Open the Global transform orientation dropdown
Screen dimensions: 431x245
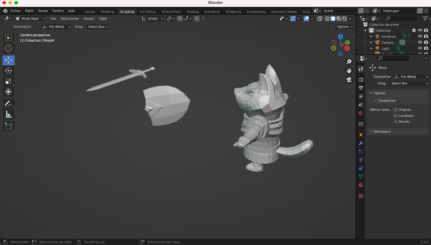point(153,19)
